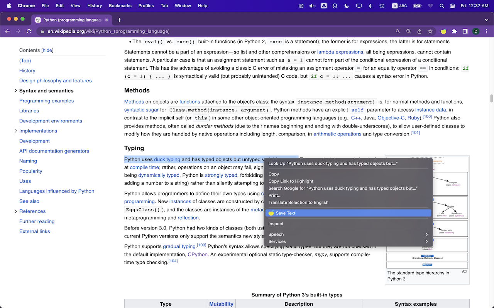Choose Copy Link to Highlight

tap(291, 181)
